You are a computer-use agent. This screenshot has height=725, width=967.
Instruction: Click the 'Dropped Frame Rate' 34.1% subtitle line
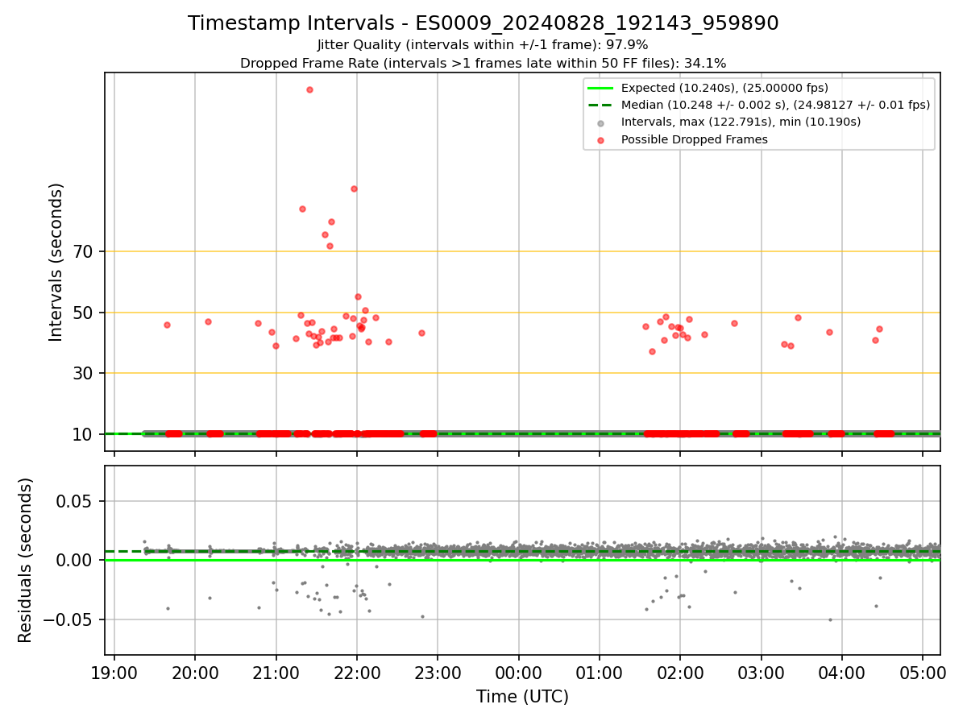click(x=483, y=63)
